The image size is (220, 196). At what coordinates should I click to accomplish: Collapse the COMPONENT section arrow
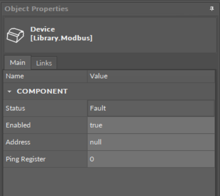[x=9, y=92]
